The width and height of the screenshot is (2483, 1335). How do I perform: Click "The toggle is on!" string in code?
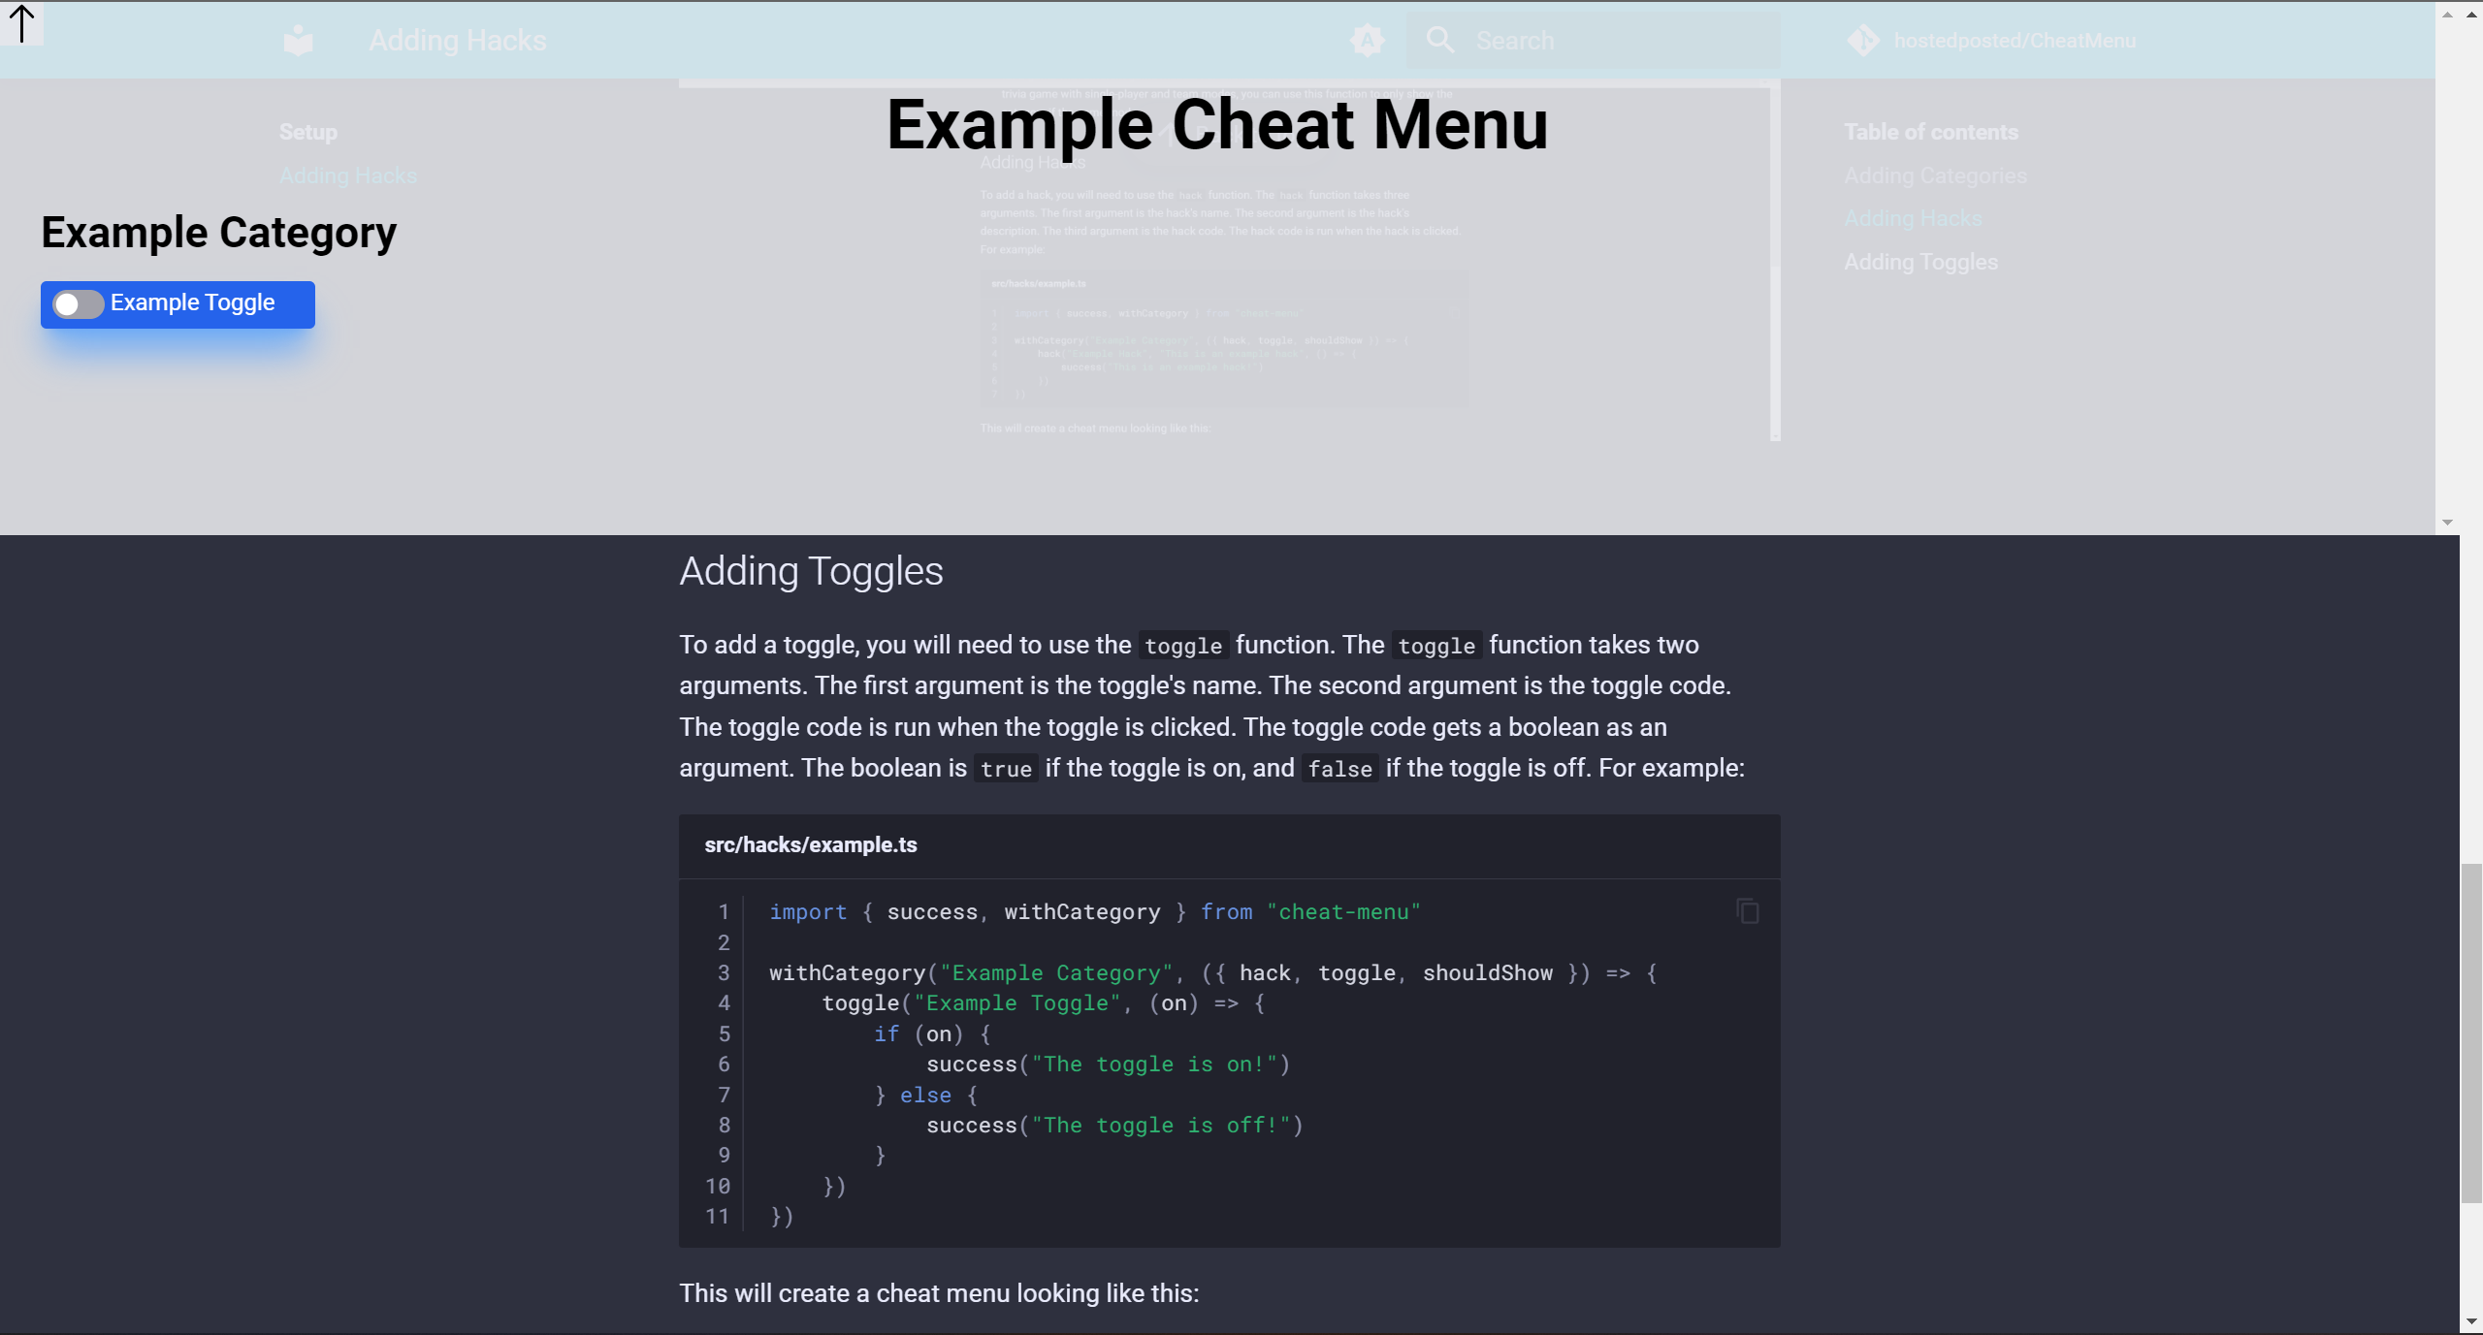pyautogui.click(x=1154, y=1065)
